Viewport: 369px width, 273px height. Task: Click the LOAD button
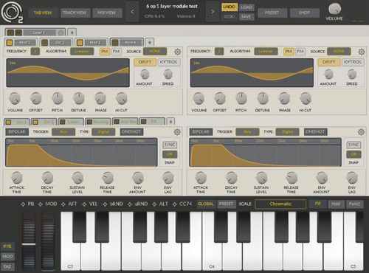(246, 7)
